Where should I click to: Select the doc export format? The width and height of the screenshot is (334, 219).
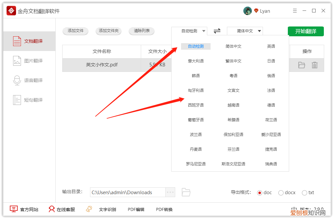[x=260, y=193]
